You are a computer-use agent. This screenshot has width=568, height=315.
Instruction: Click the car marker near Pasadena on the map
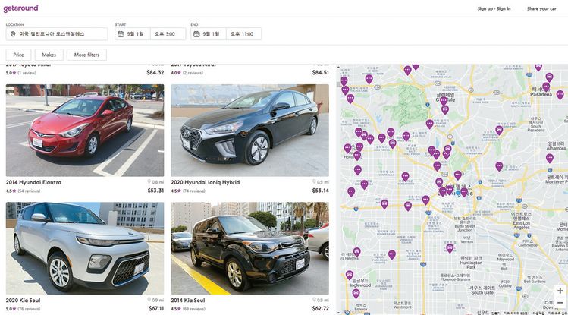pyautogui.click(x=545, y=87)
